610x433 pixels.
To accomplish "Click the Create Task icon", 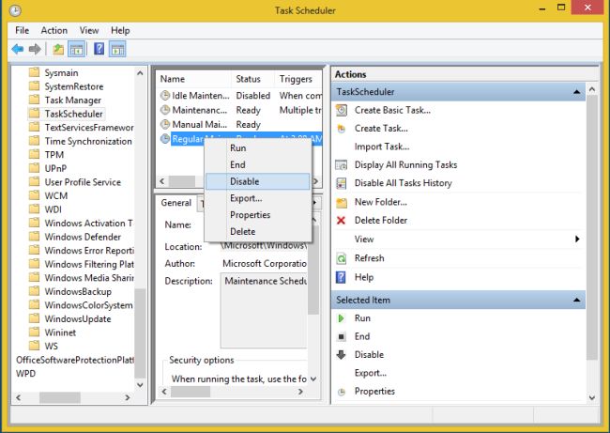I will [x=342, y=129].
